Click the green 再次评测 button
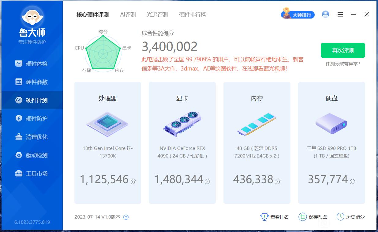This screenshot has height=232, width=378. [343, 50]
